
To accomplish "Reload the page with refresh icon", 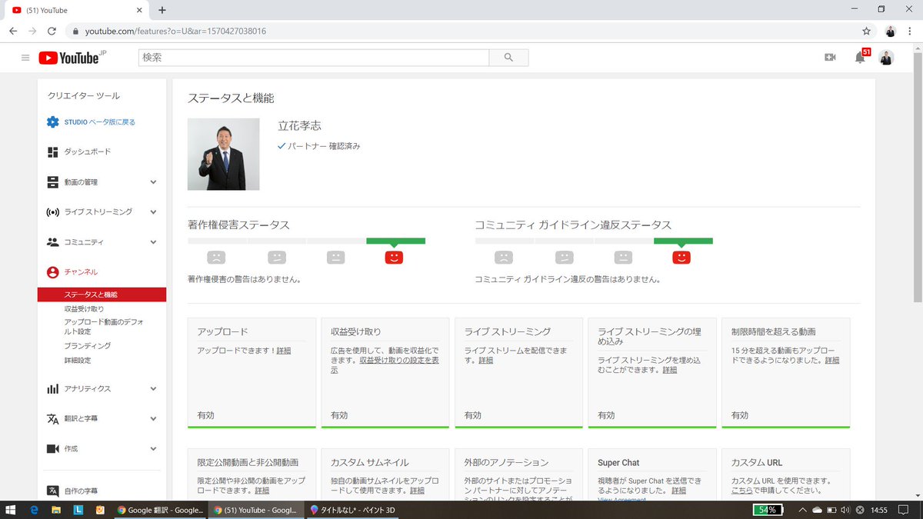I will coord(52,32).
